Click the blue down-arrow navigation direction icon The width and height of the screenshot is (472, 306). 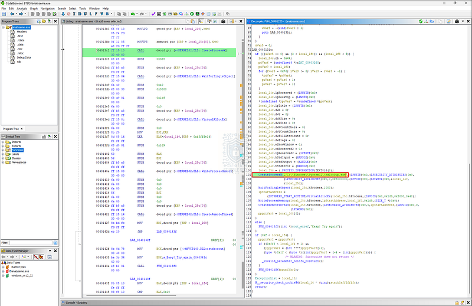pyautogui.click(x=63, y=14)
